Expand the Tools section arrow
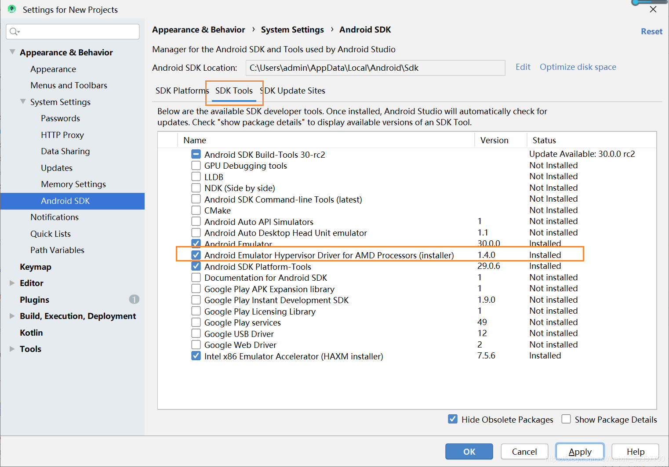The width and height of the screenshot is (669, 467). (12, 349)
